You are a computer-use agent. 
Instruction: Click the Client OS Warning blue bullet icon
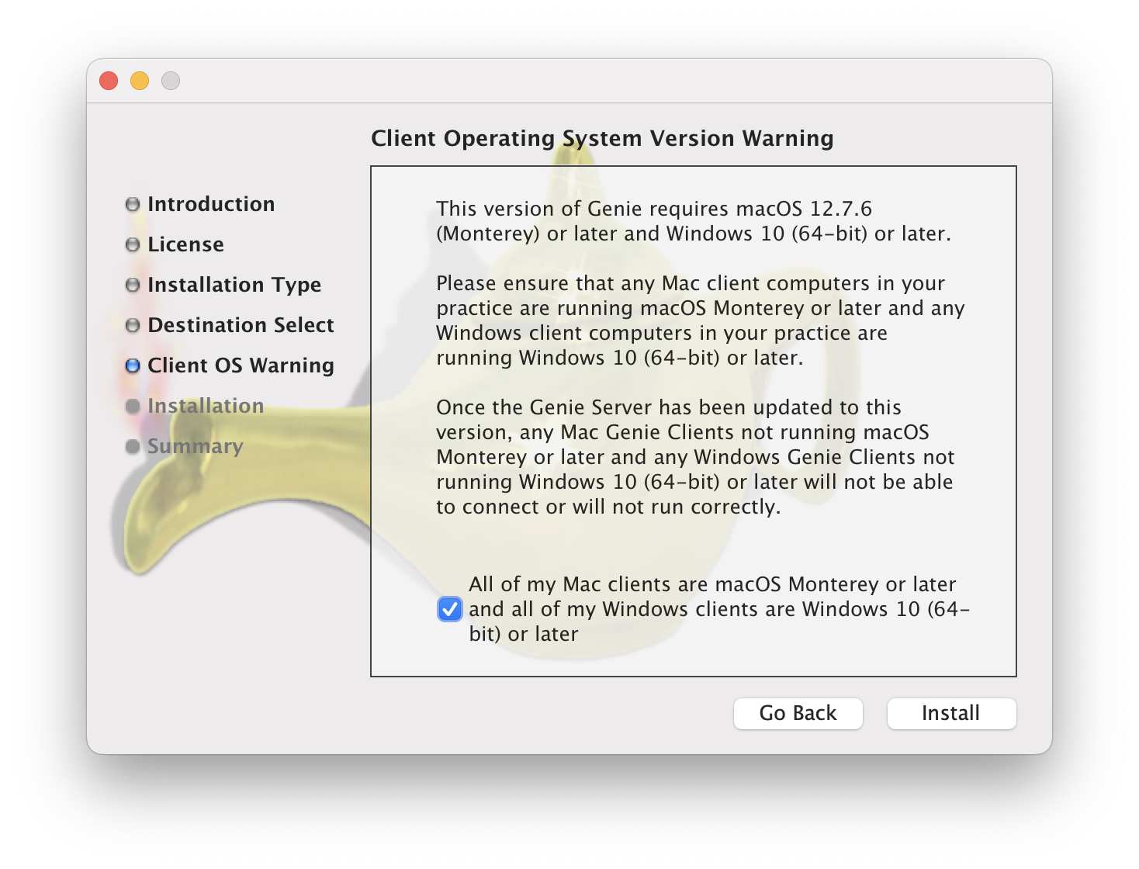pos(132,365)
